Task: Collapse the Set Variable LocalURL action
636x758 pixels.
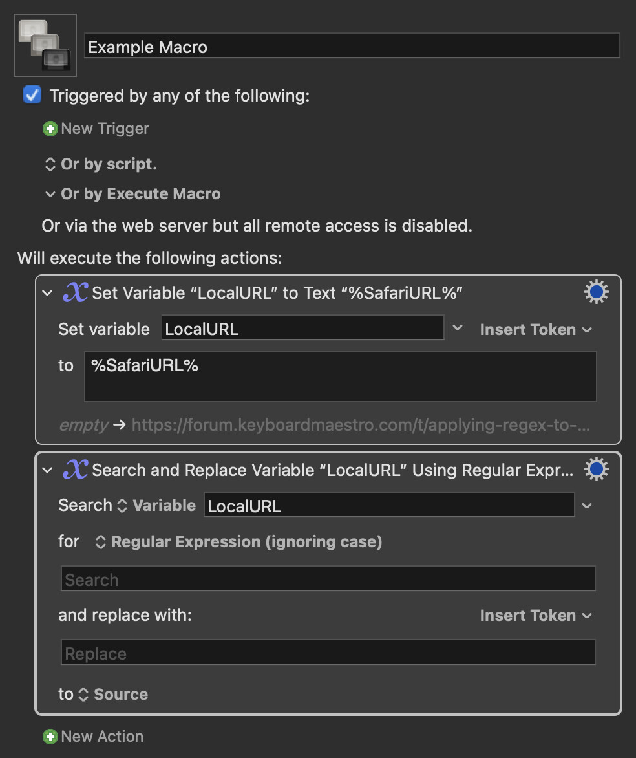Action: [x=47, y=292]
